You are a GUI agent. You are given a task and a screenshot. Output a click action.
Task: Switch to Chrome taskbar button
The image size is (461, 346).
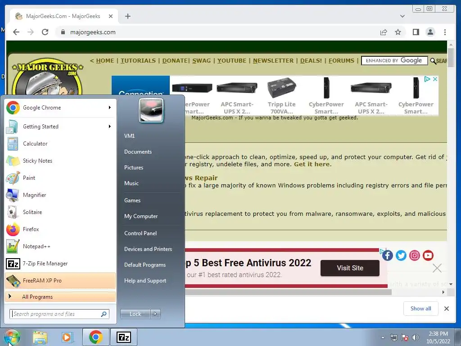(95, 337)
